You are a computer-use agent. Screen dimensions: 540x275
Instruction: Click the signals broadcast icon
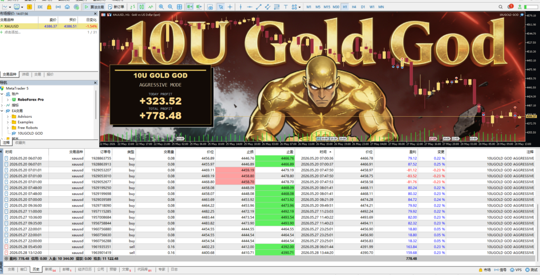point(58,7)
